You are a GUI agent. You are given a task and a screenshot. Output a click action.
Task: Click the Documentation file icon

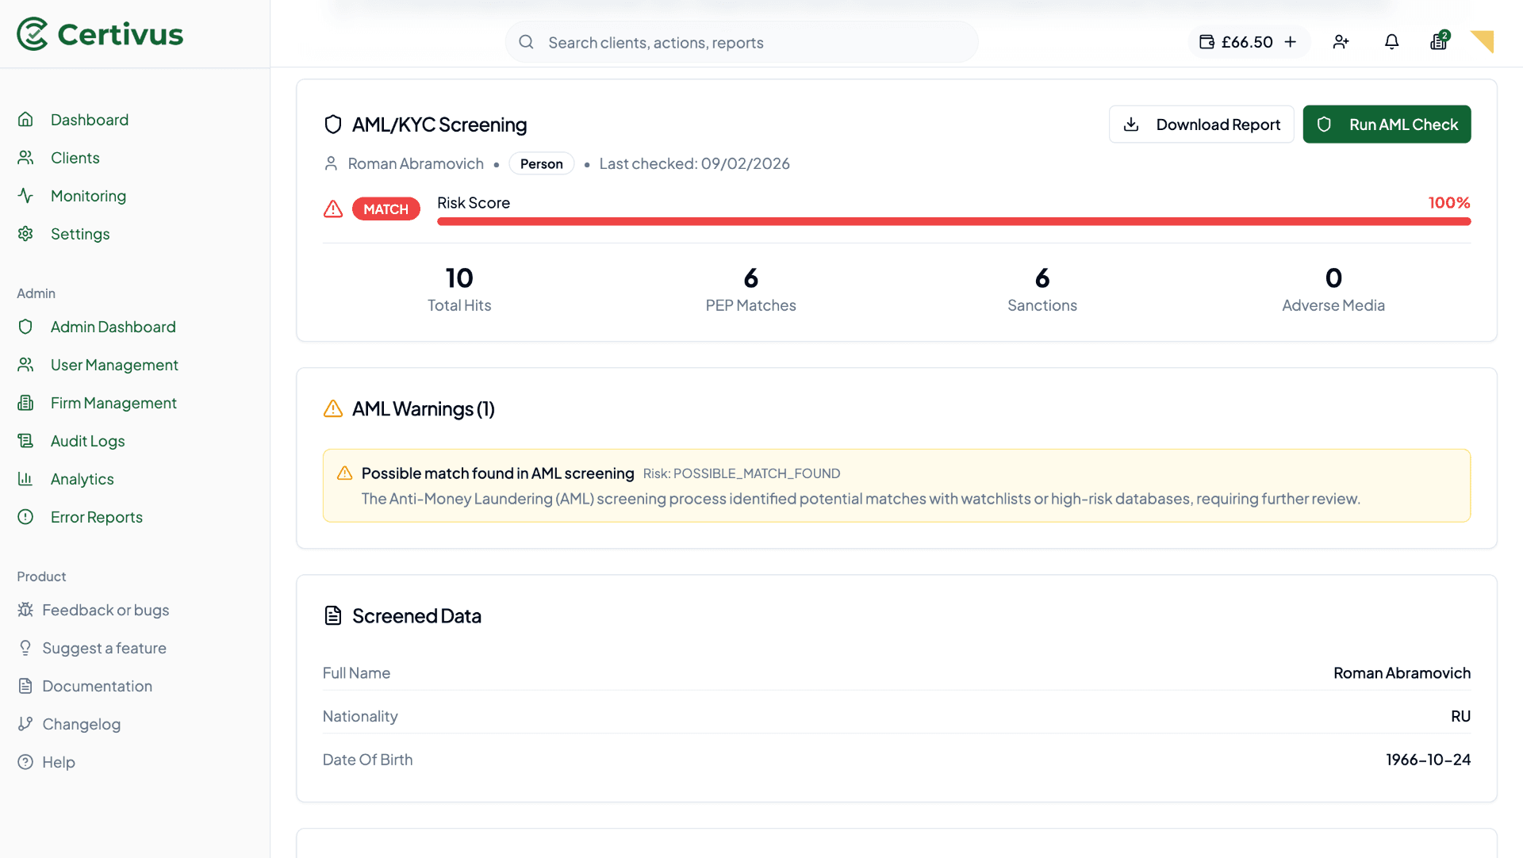click(25, 686)
